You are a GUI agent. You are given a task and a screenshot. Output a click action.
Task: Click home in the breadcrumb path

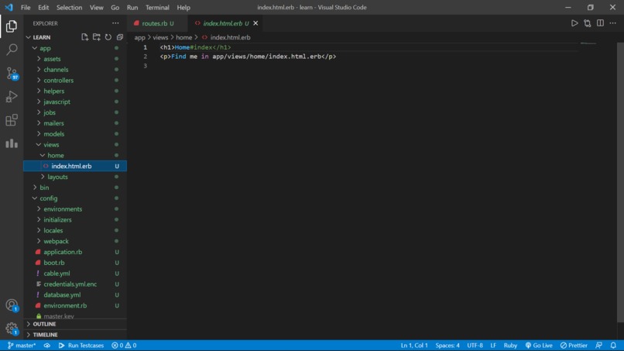coord(183,37)
